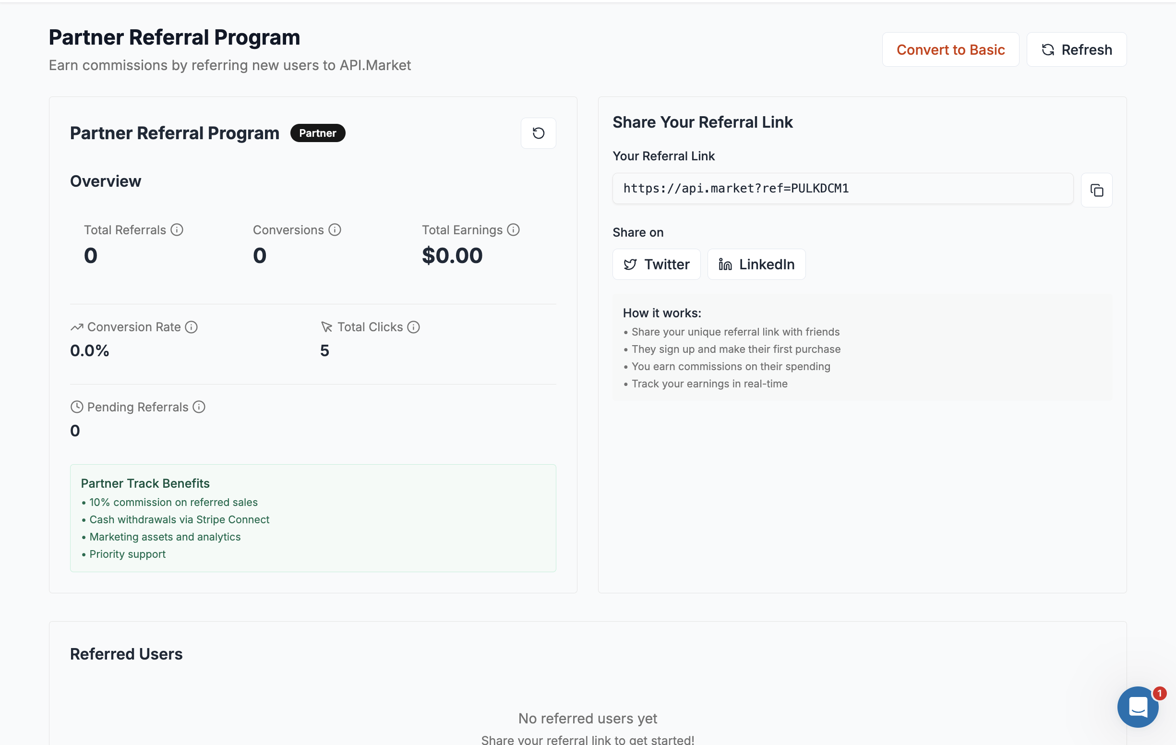Viewport: 1176px width, 745px height.
Task: Click info icon beside Total Clicks
Action: (x=414, y=327)
